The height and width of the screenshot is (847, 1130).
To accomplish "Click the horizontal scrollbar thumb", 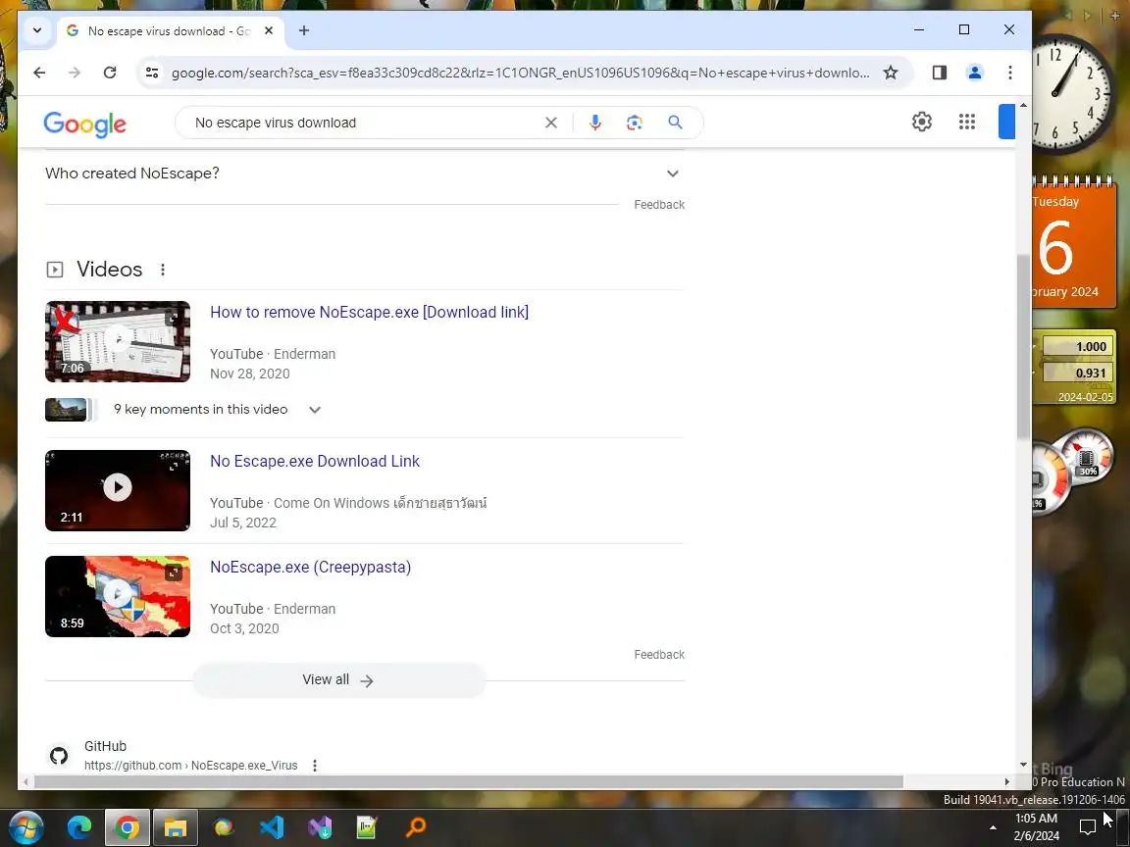I will click(469, 781).
